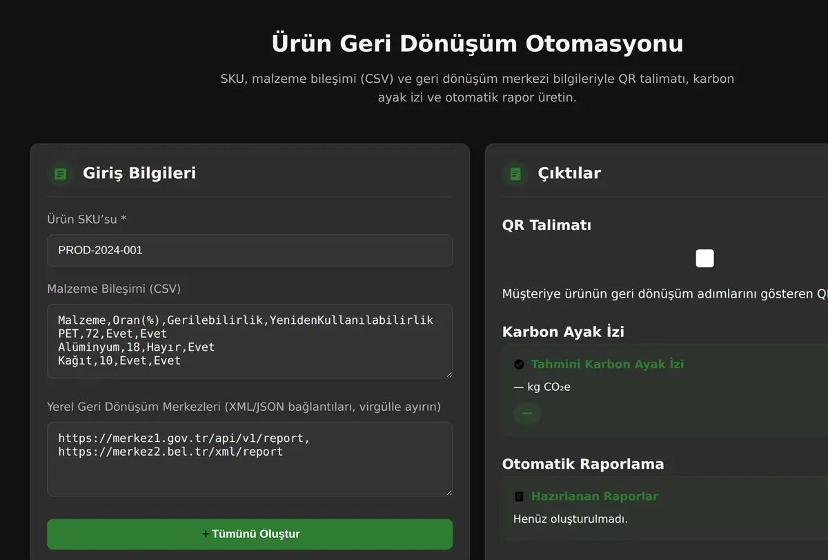
Task: Click the Tümünü Oluştur button
Action: pyautogui.click(x=250, y=534)
